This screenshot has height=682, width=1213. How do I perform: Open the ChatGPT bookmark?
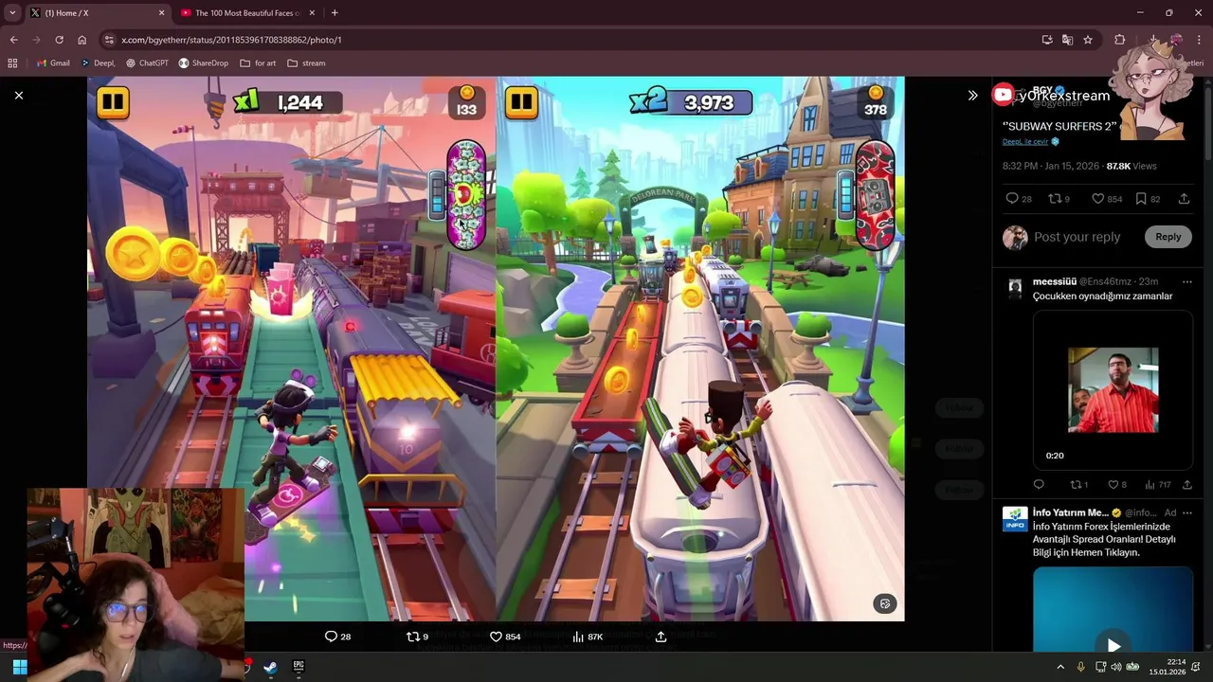point(147,63)
